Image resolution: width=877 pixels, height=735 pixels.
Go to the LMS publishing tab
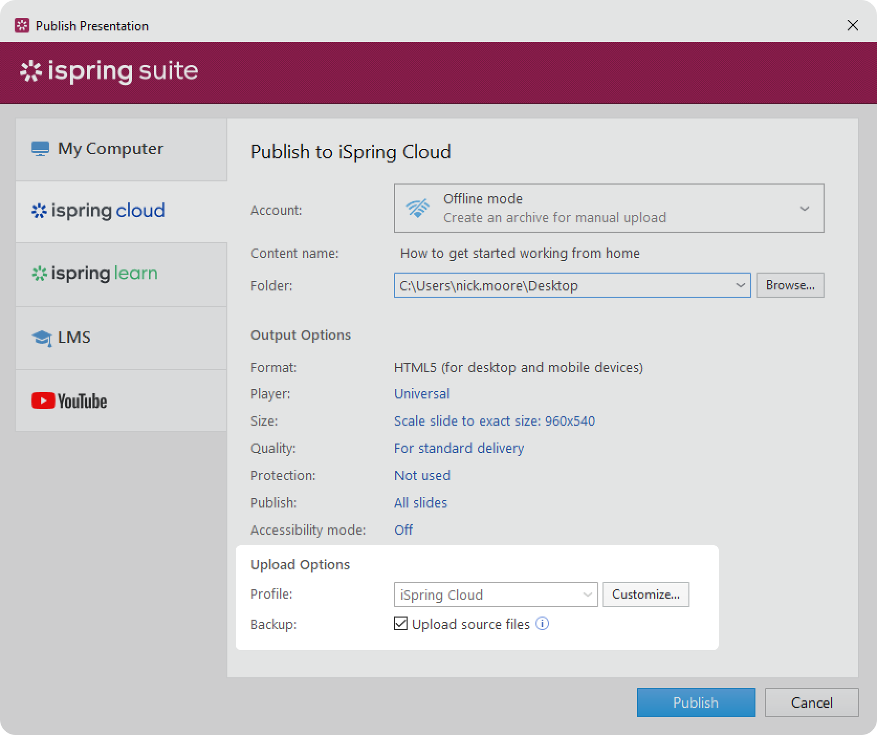click(121, 338)
